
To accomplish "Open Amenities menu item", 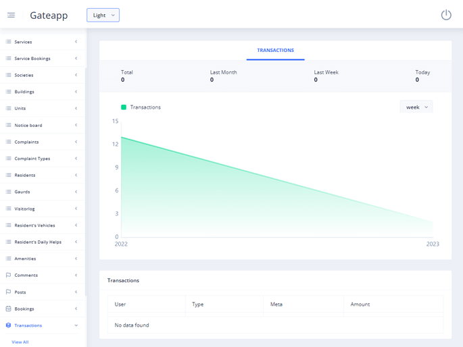I will pos(43,259).
